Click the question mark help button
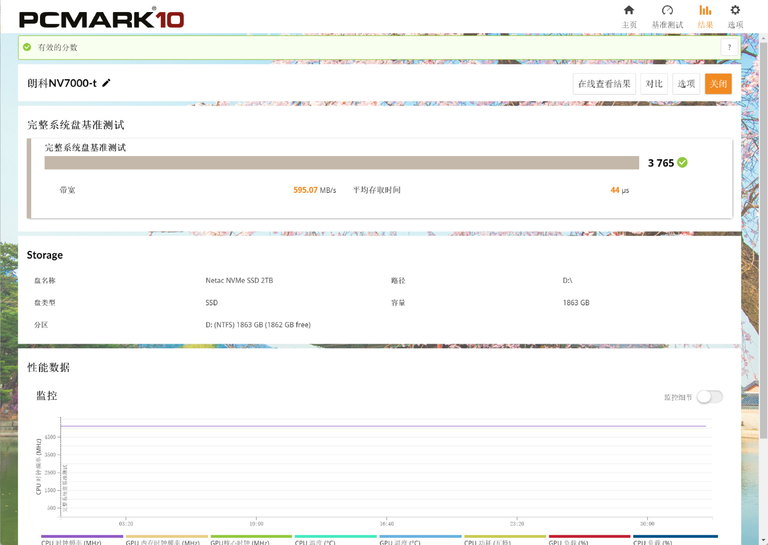 729,47
